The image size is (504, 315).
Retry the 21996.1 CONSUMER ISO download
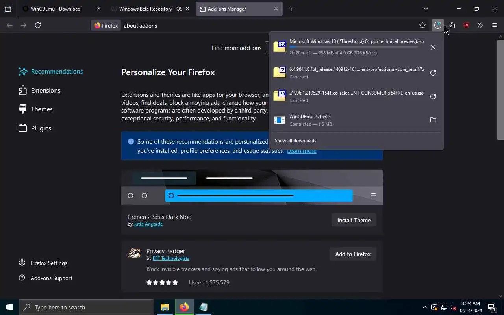433,96
